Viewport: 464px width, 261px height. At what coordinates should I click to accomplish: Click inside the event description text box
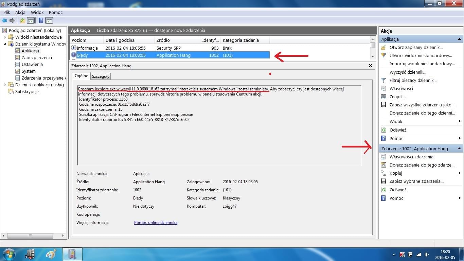tap(219, 126)
